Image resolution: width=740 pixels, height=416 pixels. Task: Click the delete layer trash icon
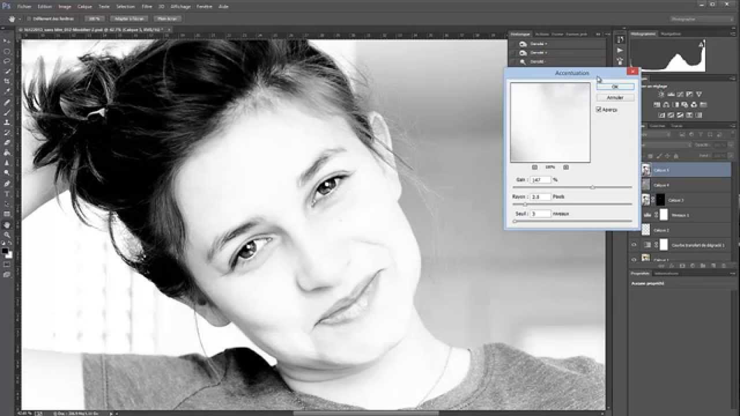(724, 265)
